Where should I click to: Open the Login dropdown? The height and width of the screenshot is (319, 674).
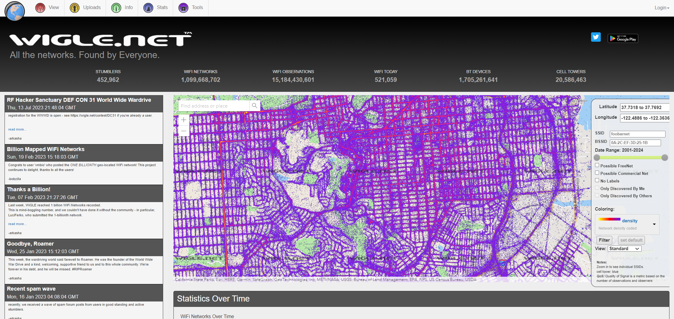point(662,8)
